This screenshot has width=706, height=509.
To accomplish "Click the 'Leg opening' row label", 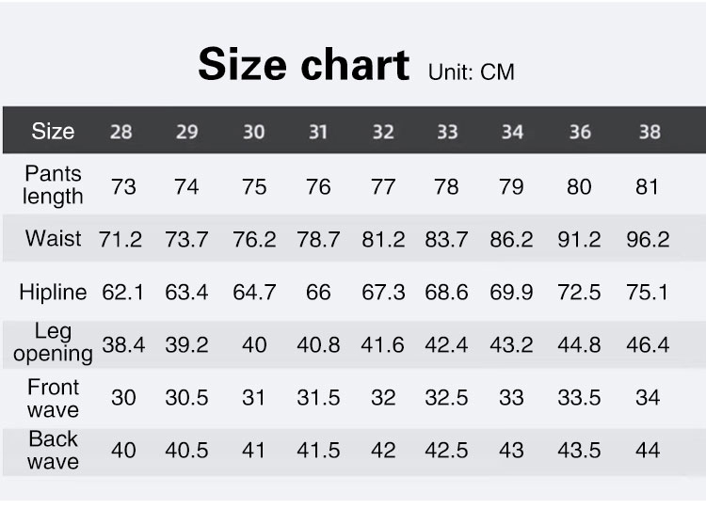I will (x=53, y=342).
